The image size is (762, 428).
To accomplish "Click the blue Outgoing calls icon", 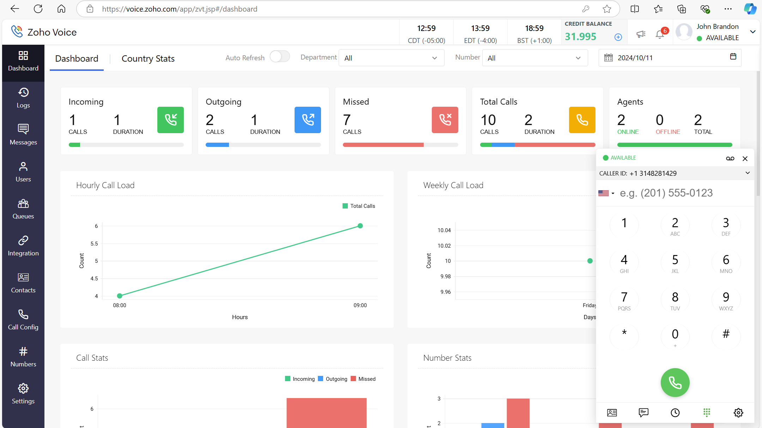I will 308,120.
